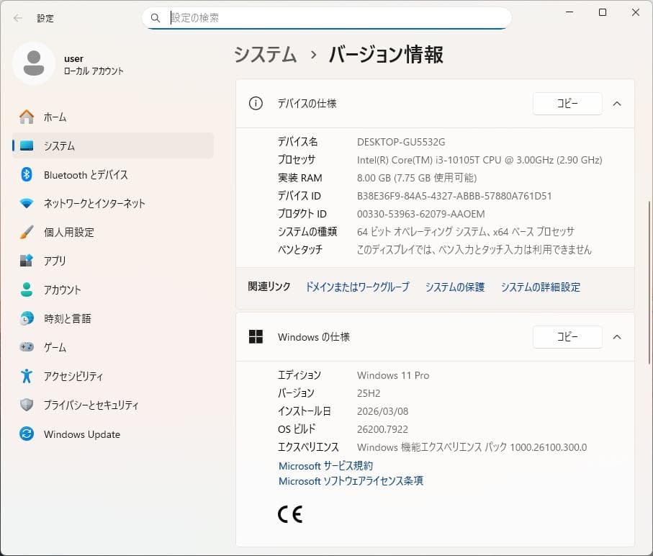Viewport: 653px width, 556px height.
Task: Minimize the 設定 window
Action: (569, 12)
